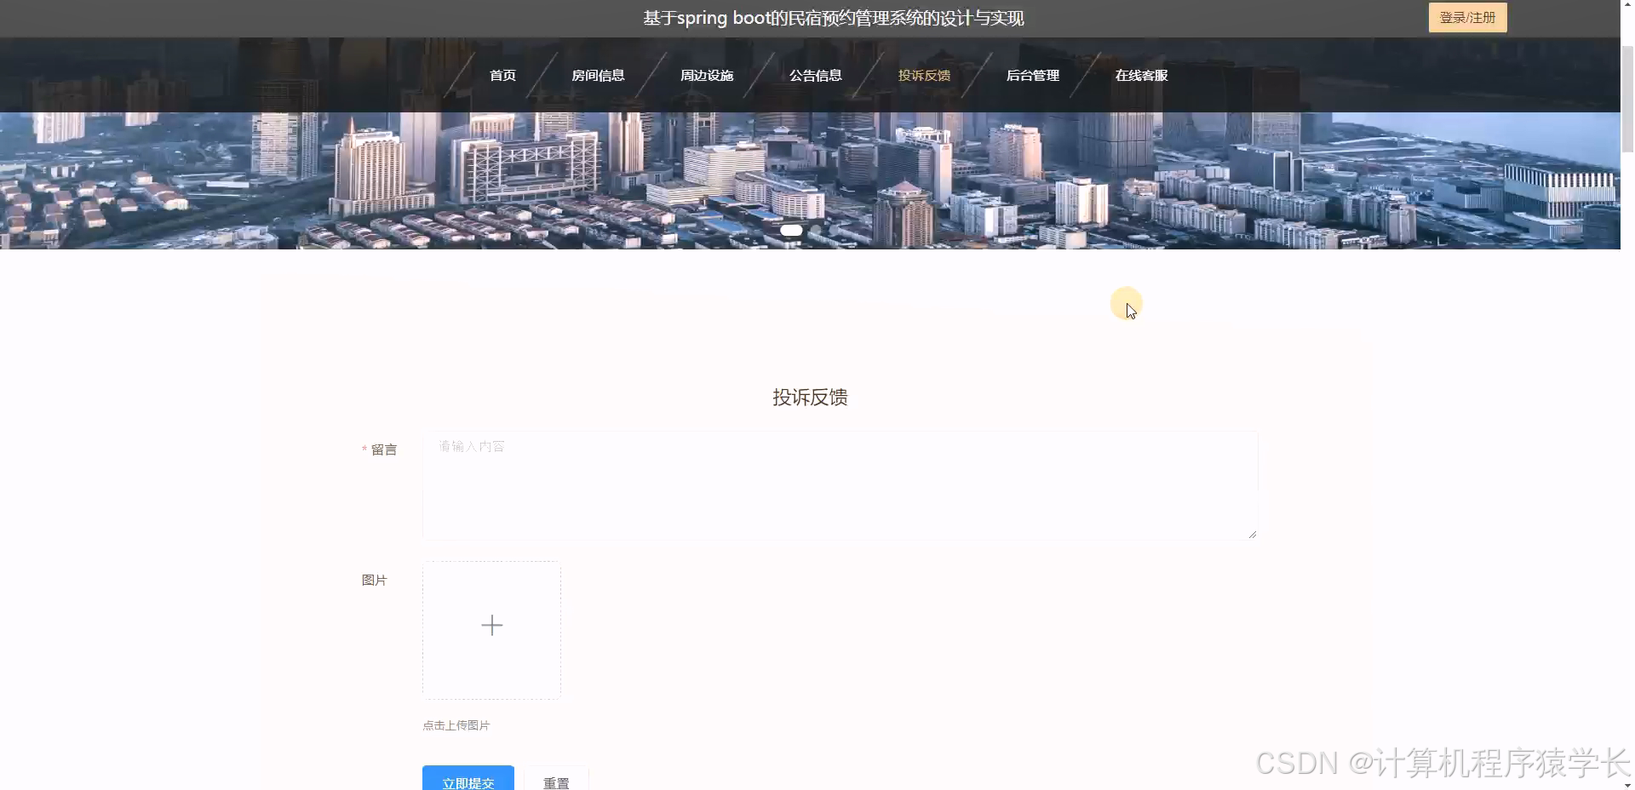The width and height of the screenshot is (1635, 790).
Task: Click the plus icon to add an image
Action: 491,627
